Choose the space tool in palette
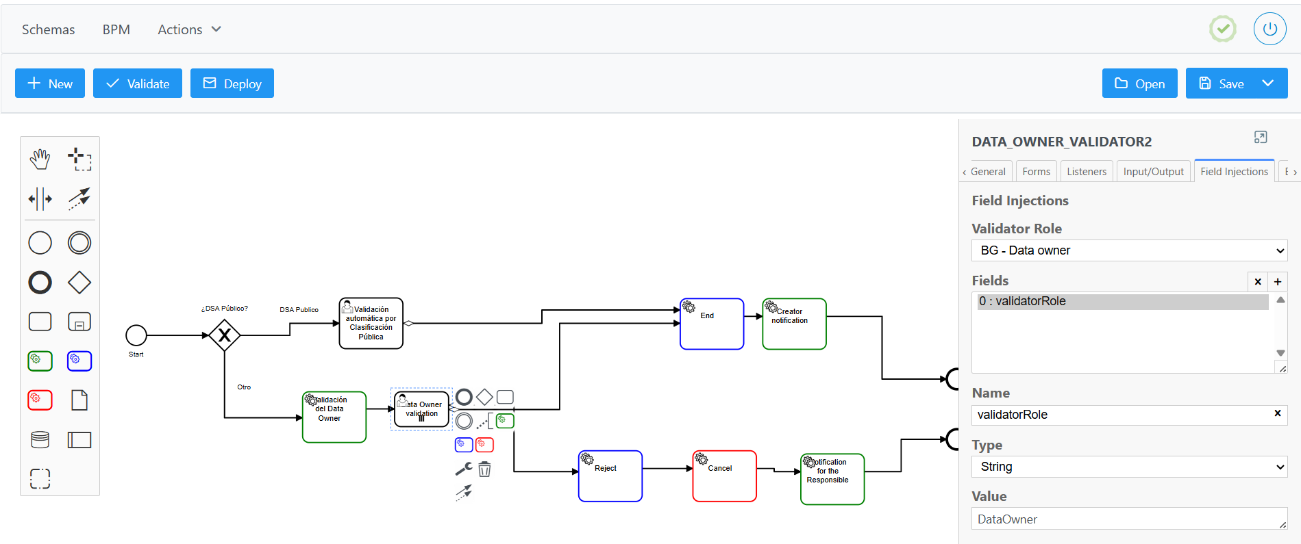The width and height of the screenshot is (1301, 544). (40, 199)
